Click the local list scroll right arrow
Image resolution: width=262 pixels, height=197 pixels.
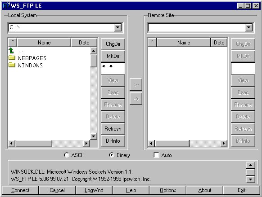coord(86,143)
